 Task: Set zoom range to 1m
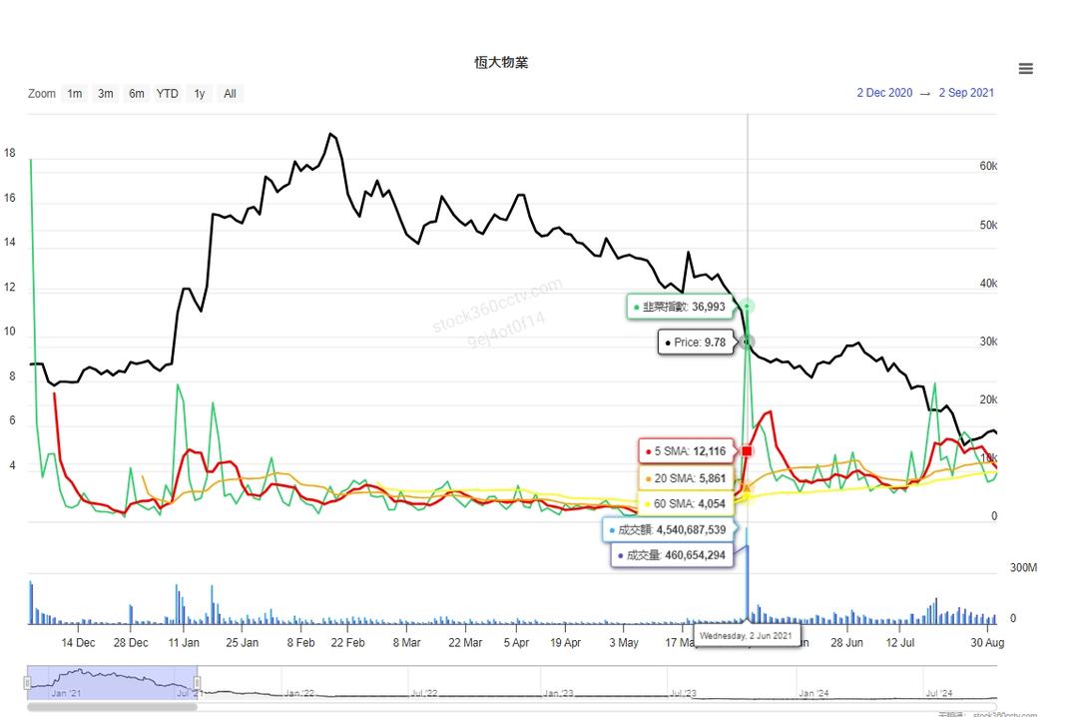tap(74, 94)
